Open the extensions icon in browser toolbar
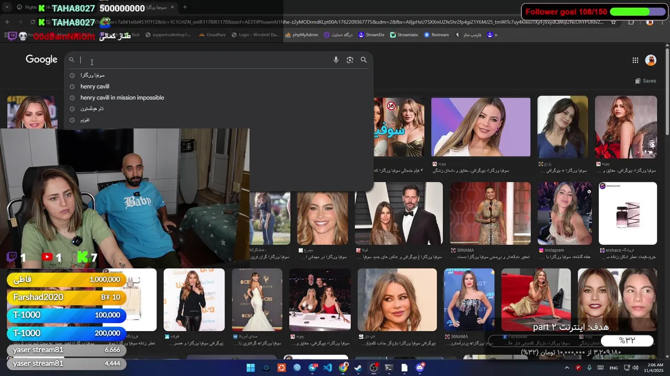The width and height of the screenshot is (670, 376). (631, 22)
